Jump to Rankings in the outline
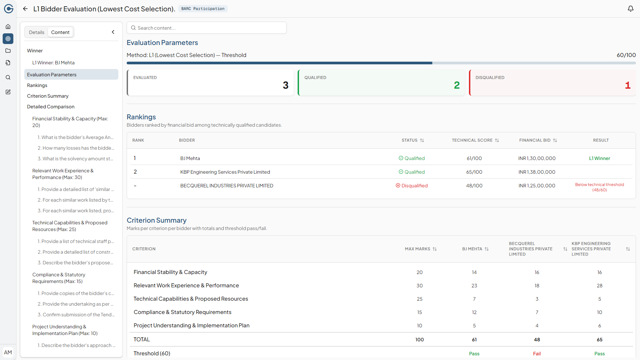 click(x=37, y=85)
